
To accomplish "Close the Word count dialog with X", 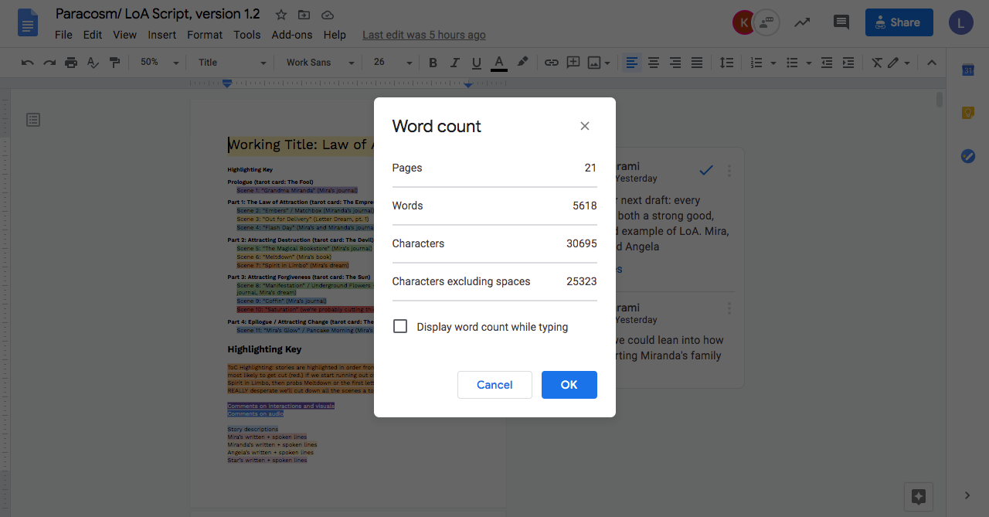I will click(585, 126).
